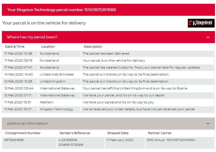This screenshot has height=152, width=216.
Task: Click consignment number 3975261688
Action: coord(14,140)
